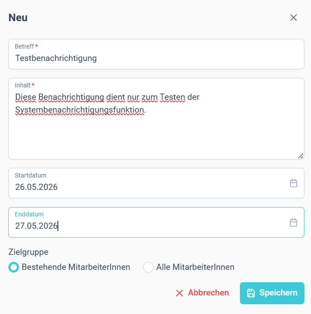Viewport: 311px width, 314px height.
Task: Click the Bestehende MitarbeiterInnen label text
Action: coord(76,267)
